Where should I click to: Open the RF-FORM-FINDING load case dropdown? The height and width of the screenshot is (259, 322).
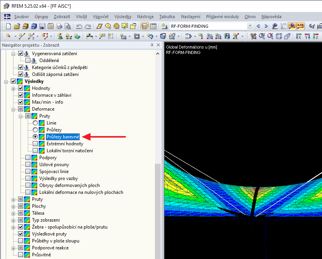point(250,26)
